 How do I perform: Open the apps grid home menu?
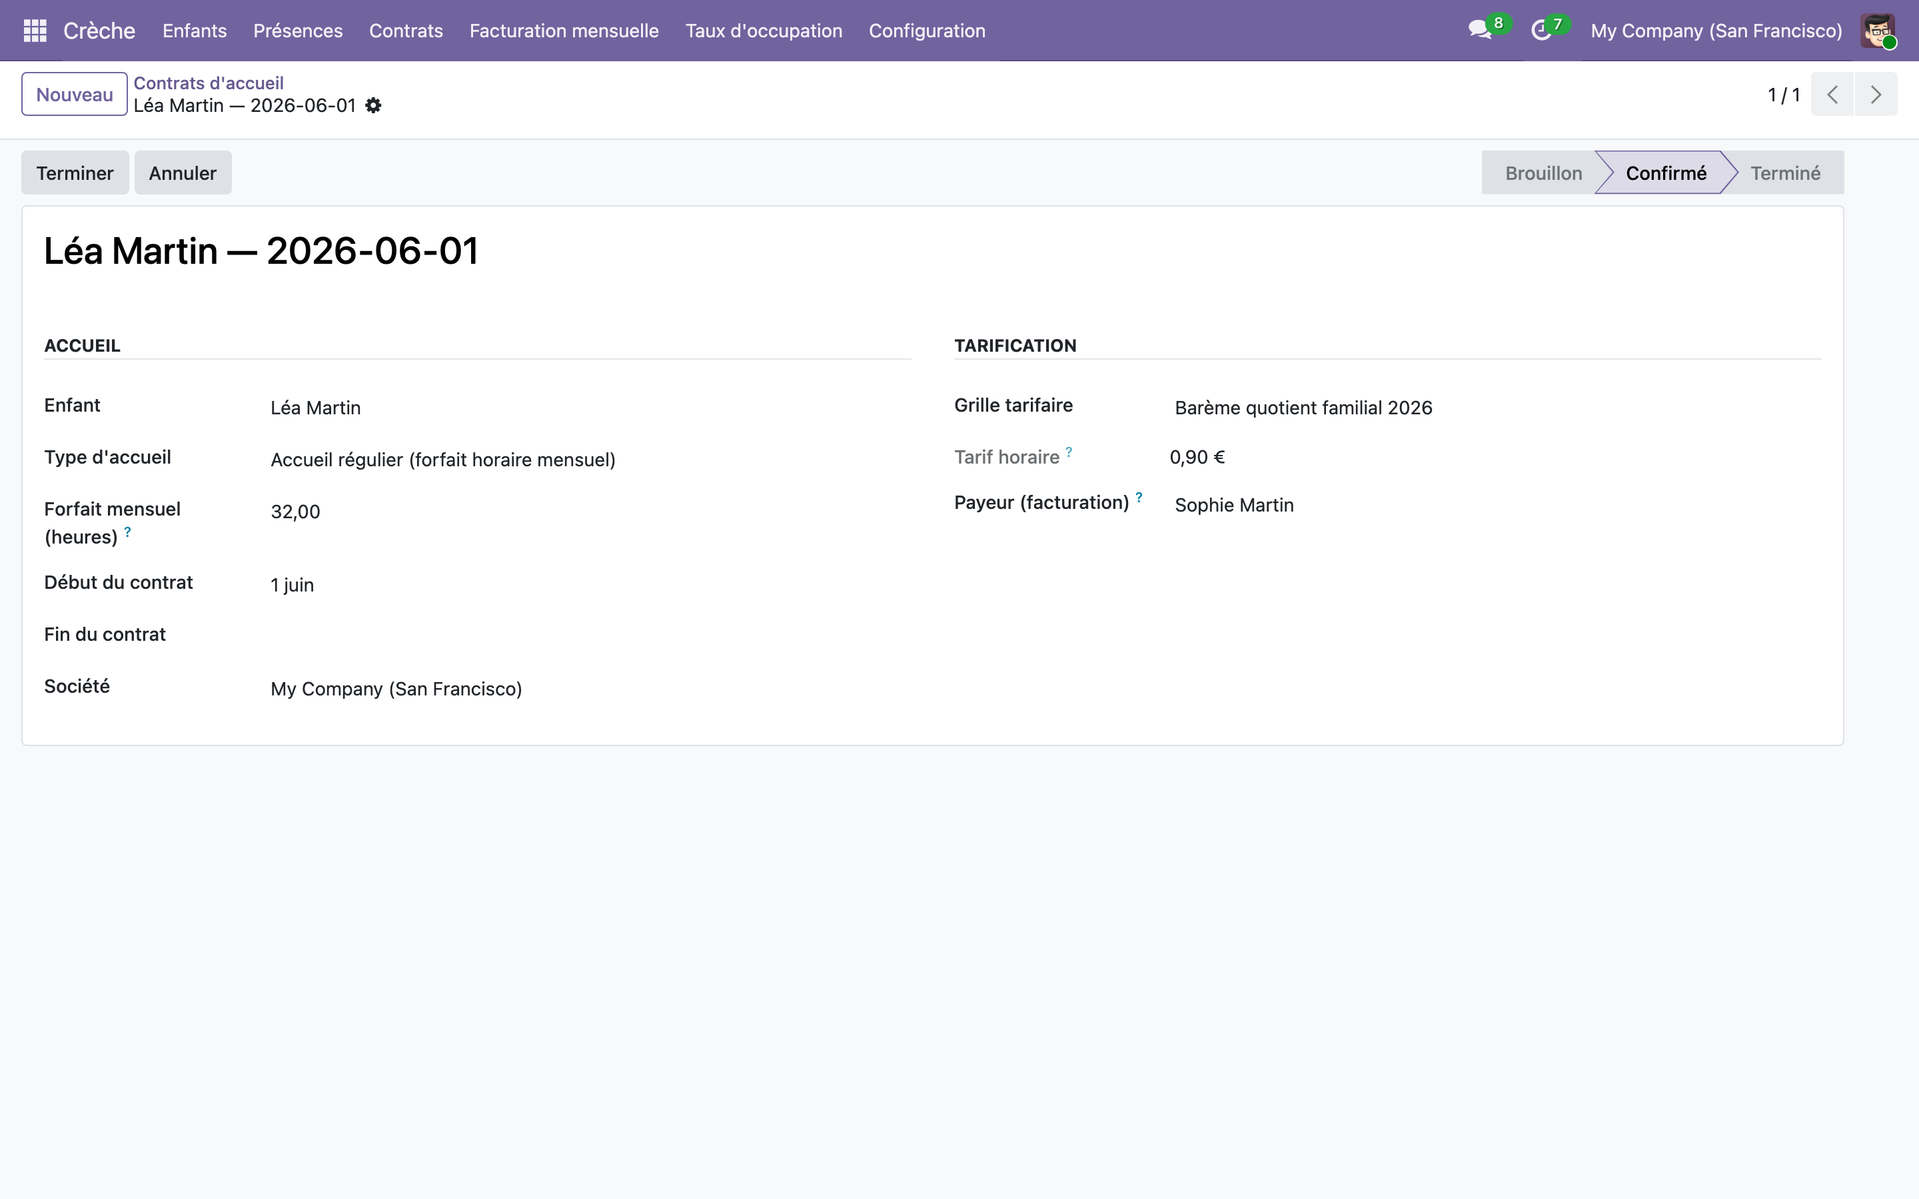[35, 30]
